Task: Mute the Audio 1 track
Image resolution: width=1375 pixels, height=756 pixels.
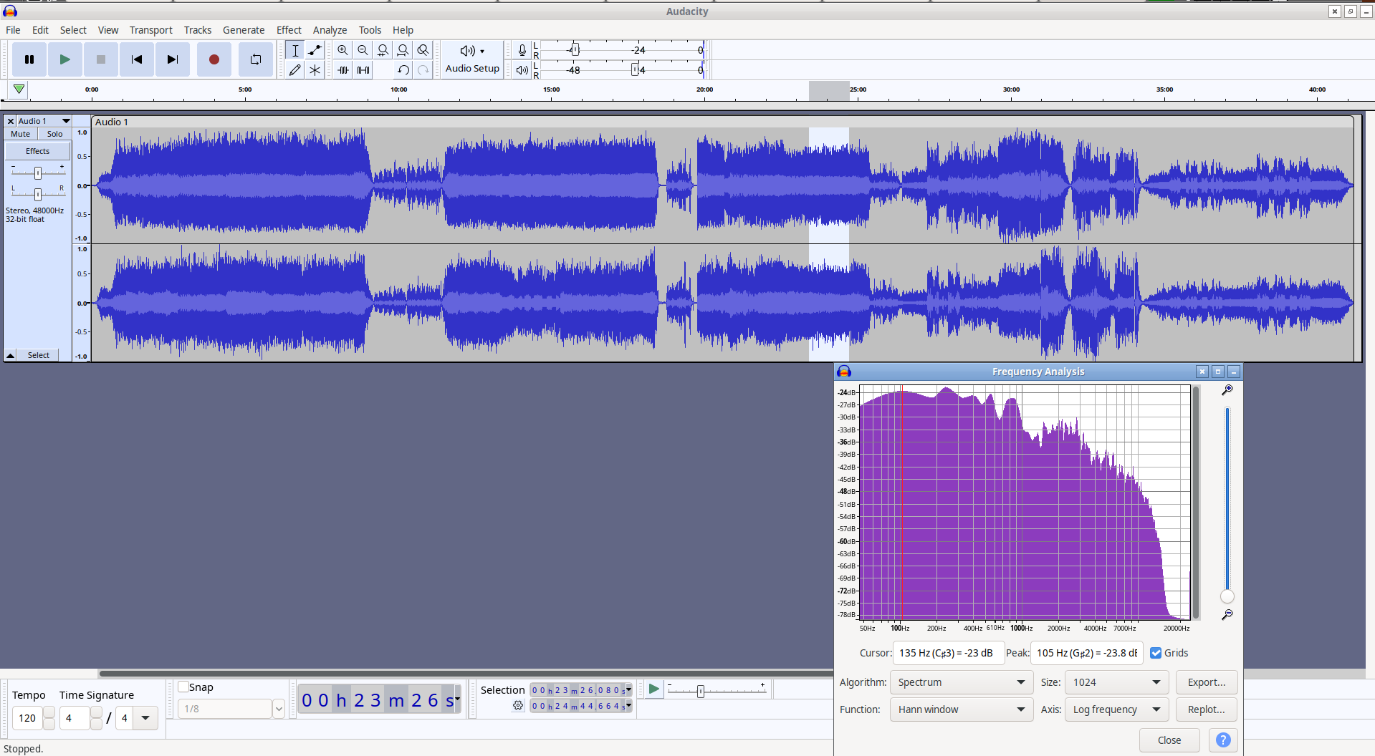Action: click(x=21, y=134)
